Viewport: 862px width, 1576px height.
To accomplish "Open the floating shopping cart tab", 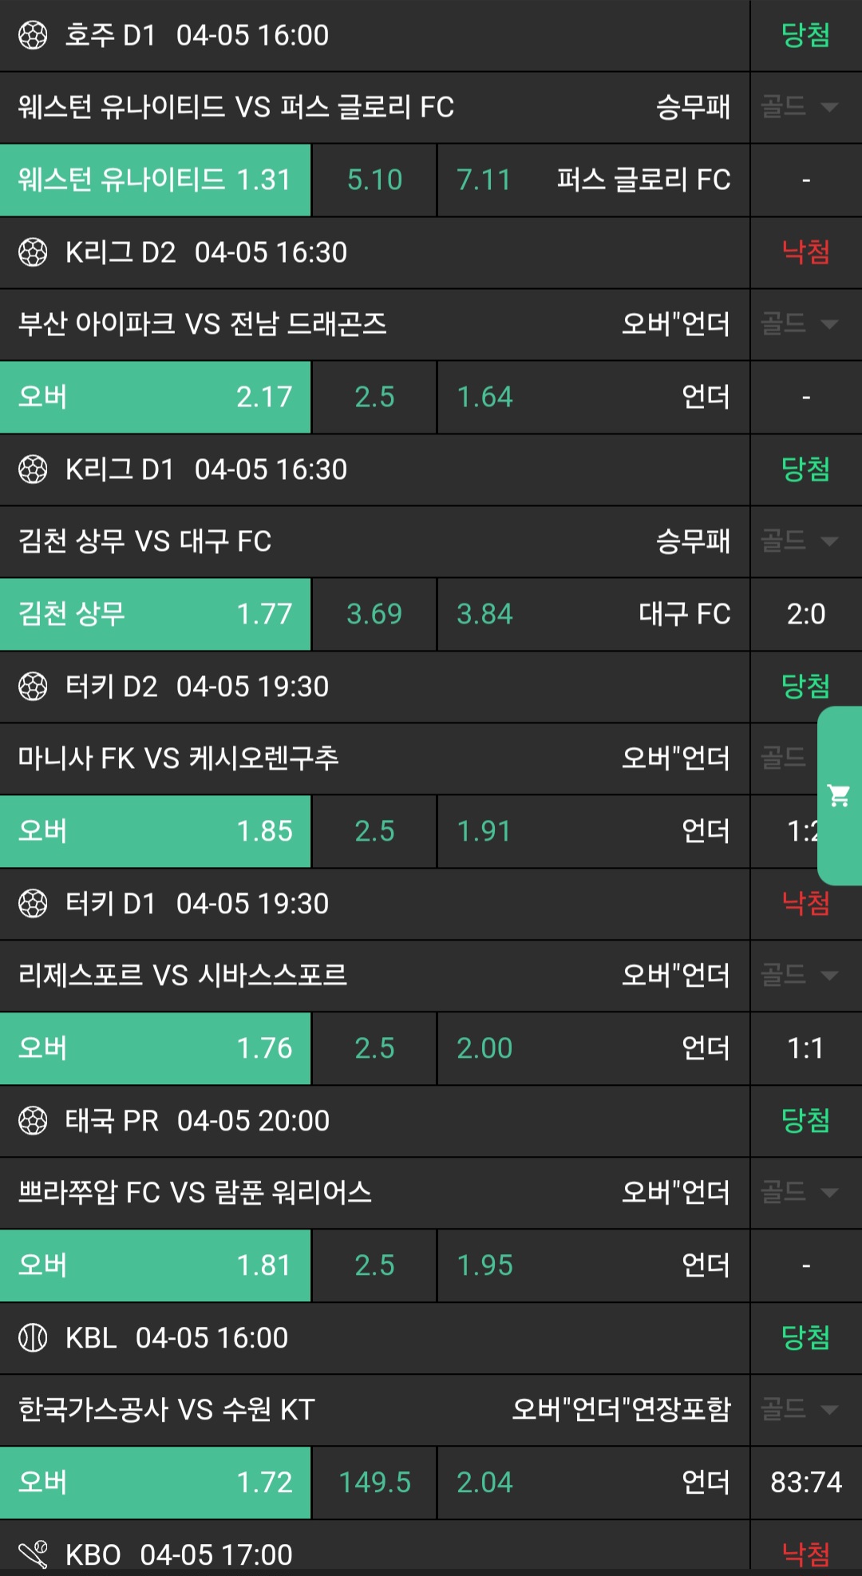I will pos(839,795).
